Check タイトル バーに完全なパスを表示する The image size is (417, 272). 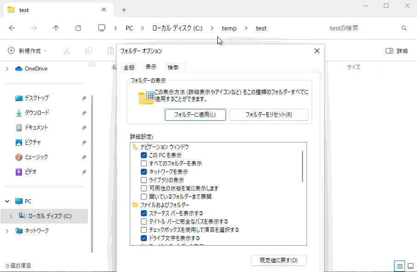tap(144, 221)
